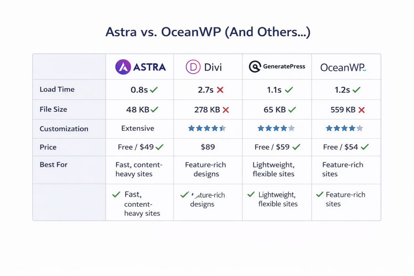The height and width of the screenshot is (276, 414).
Task: Click the Extensive text under Astra
Action: tap(138, 129)
